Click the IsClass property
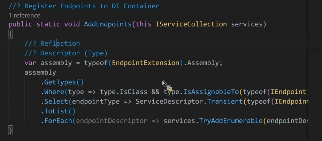 point(133,92)
